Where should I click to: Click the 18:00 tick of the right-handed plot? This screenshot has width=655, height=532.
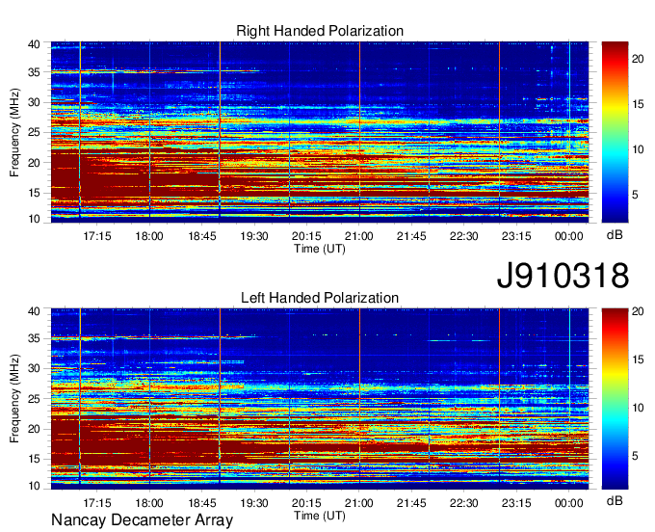click(x=149, y=236)
